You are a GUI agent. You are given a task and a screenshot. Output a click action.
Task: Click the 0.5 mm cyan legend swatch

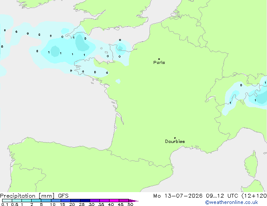[17, 201]
